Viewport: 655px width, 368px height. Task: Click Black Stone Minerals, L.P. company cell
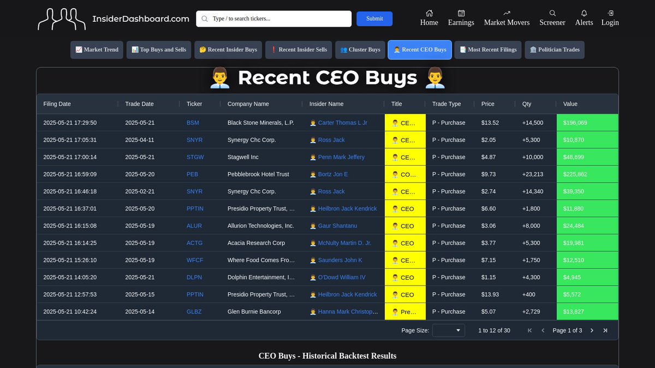coord(261,123)
